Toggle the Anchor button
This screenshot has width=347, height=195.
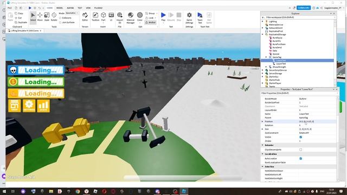point(151,22)
